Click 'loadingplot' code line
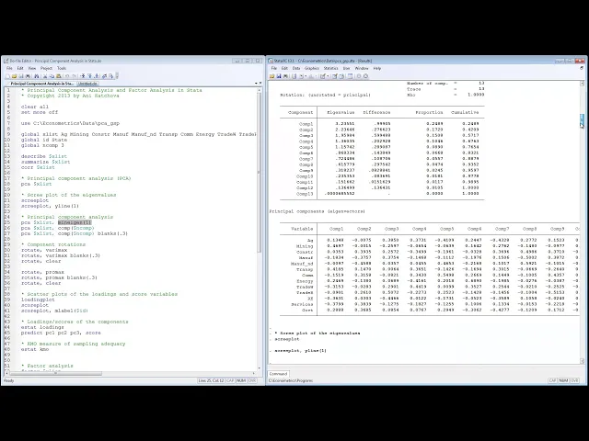 click(38, 300)
